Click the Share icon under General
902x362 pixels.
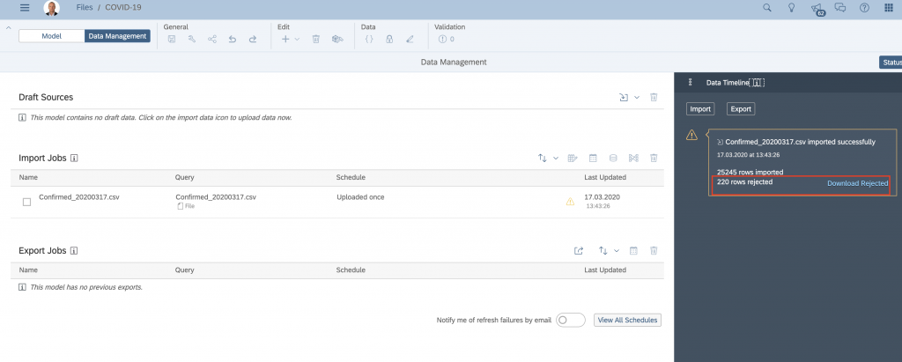[212, 39]
